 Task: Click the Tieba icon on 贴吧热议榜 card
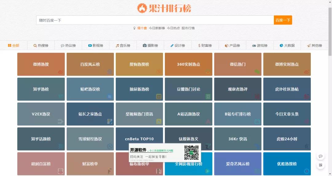point(110,97)
